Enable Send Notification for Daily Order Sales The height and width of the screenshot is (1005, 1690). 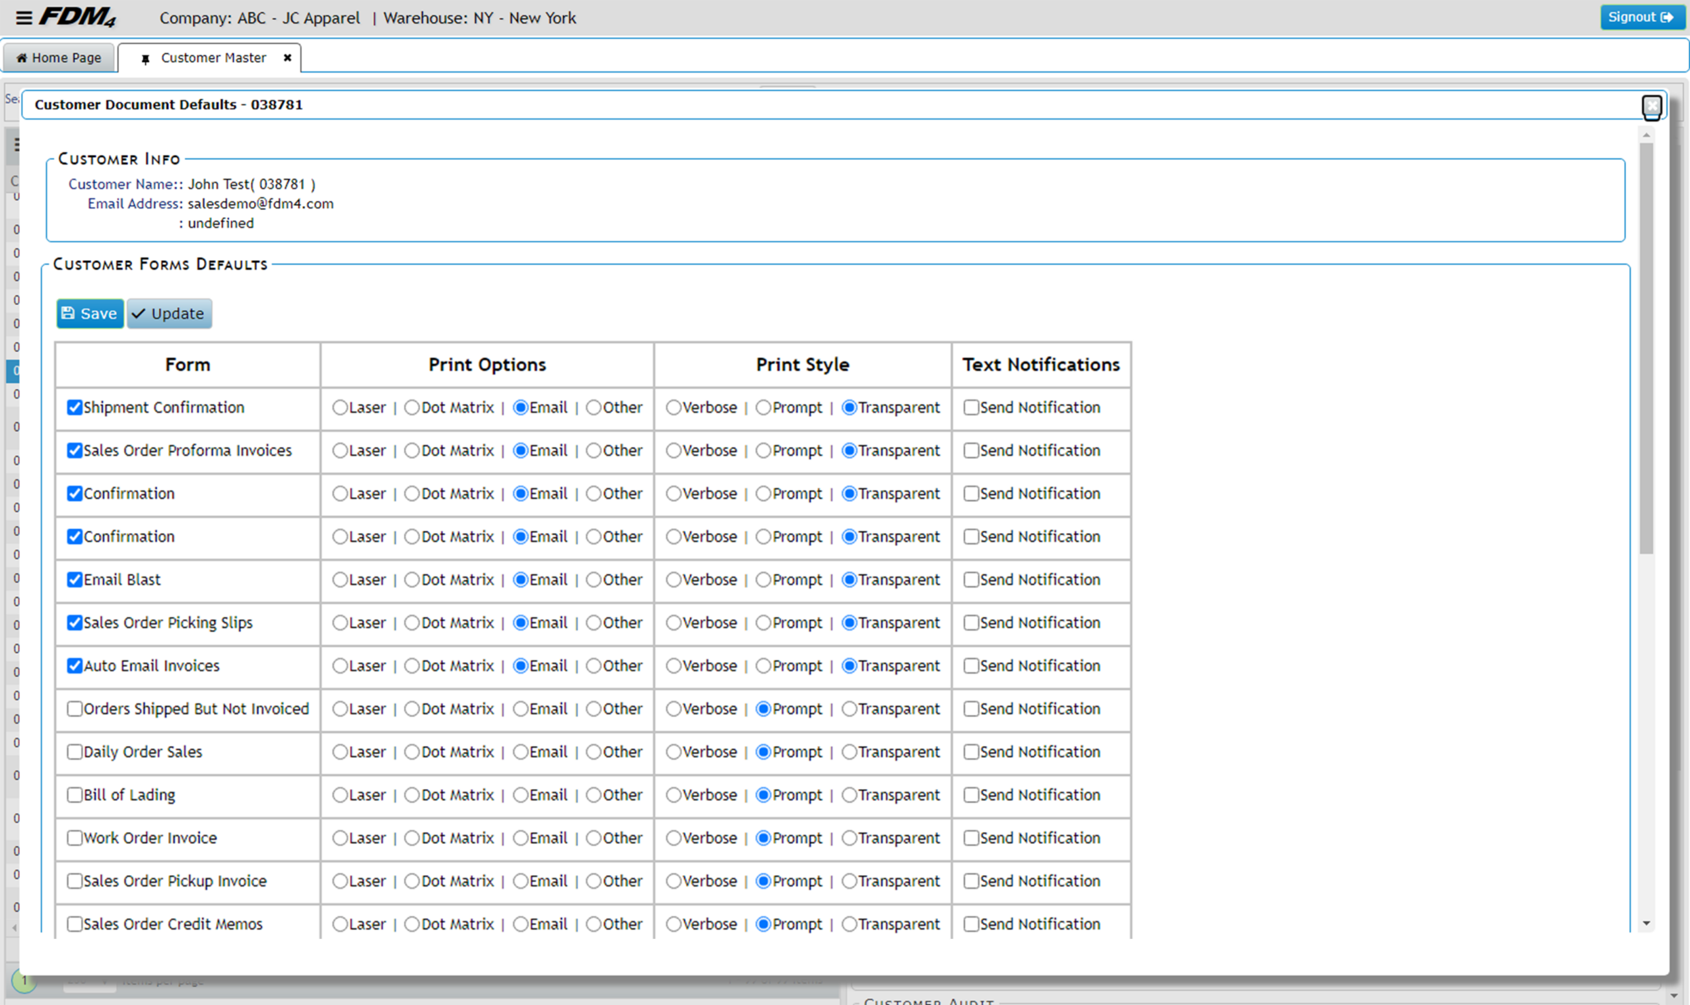coord(971,751)
